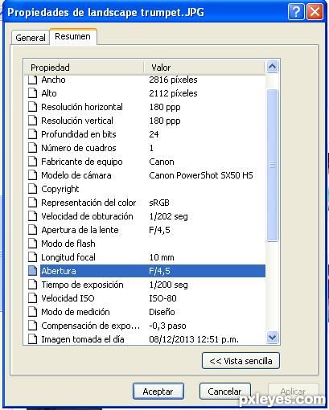
Task: Click the Cancelar button
Action: click(224, 392)
